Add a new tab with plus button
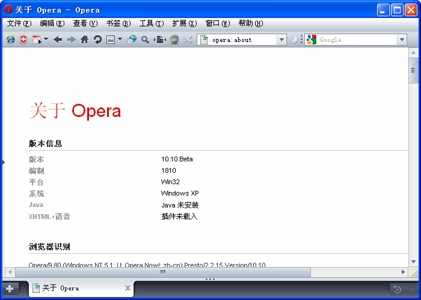Image resolution: width=421 pixels, height=300 pixels. [10, 289]
